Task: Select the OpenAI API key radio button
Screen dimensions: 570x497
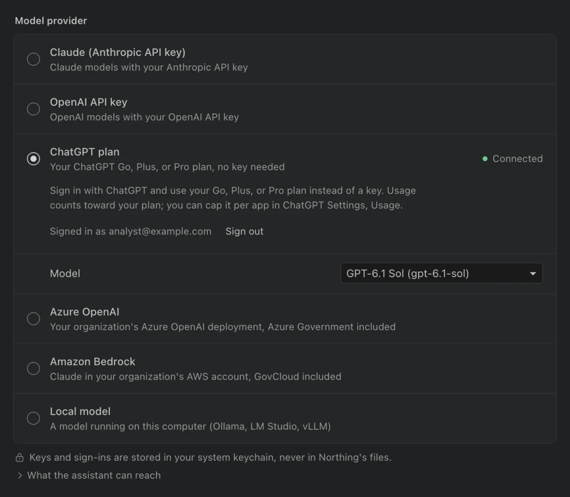Action: pyautogui.click(x=34, y=109)
